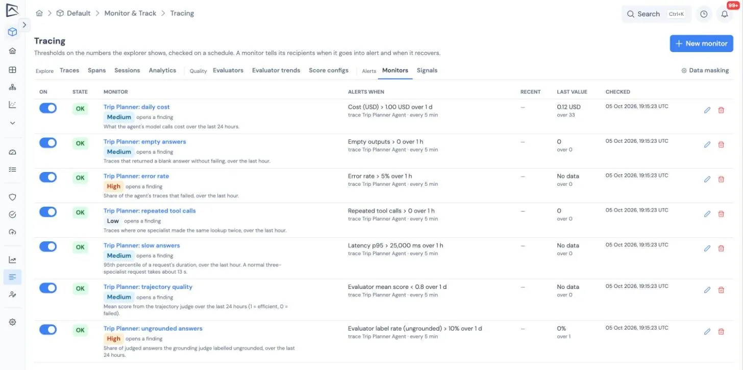
Task: Open the notifications bell
Action: pyautogui.click(x=725, y=14)
